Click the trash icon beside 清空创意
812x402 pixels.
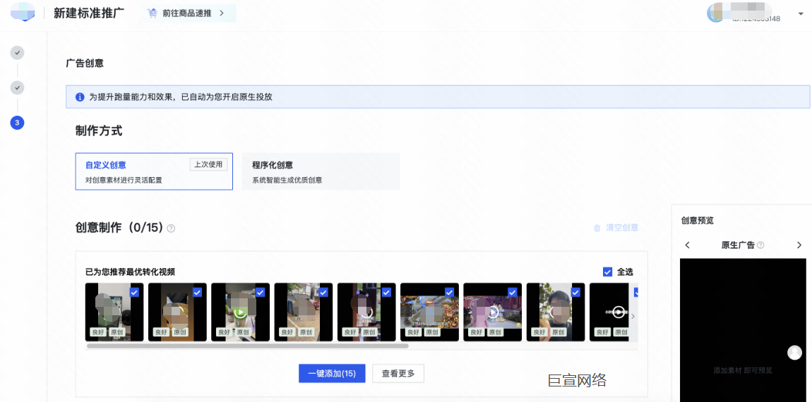597,228
